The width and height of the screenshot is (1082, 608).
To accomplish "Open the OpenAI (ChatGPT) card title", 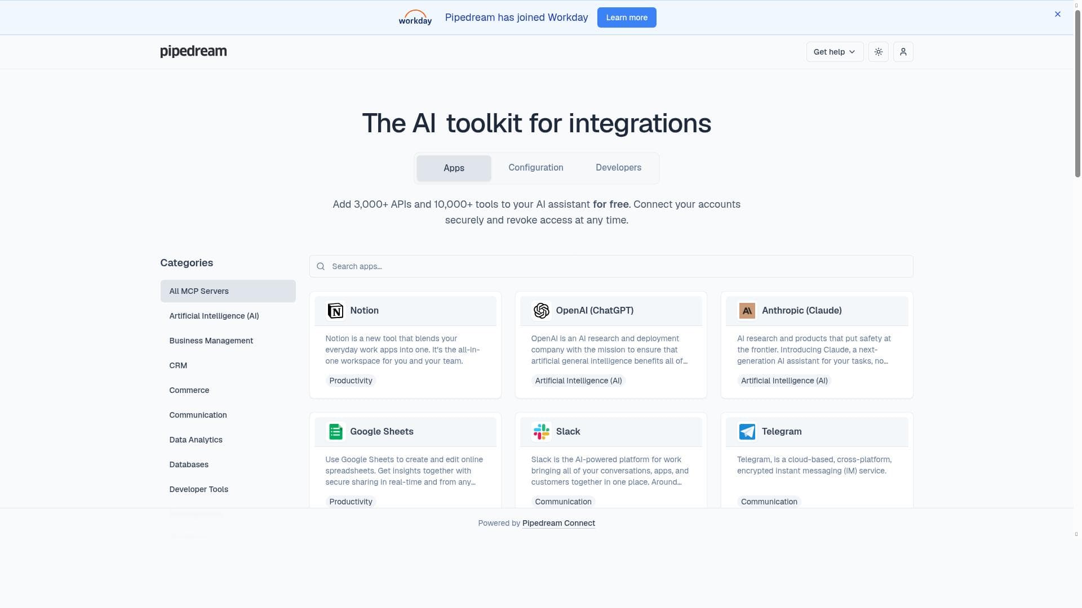I will pos(595,310).
